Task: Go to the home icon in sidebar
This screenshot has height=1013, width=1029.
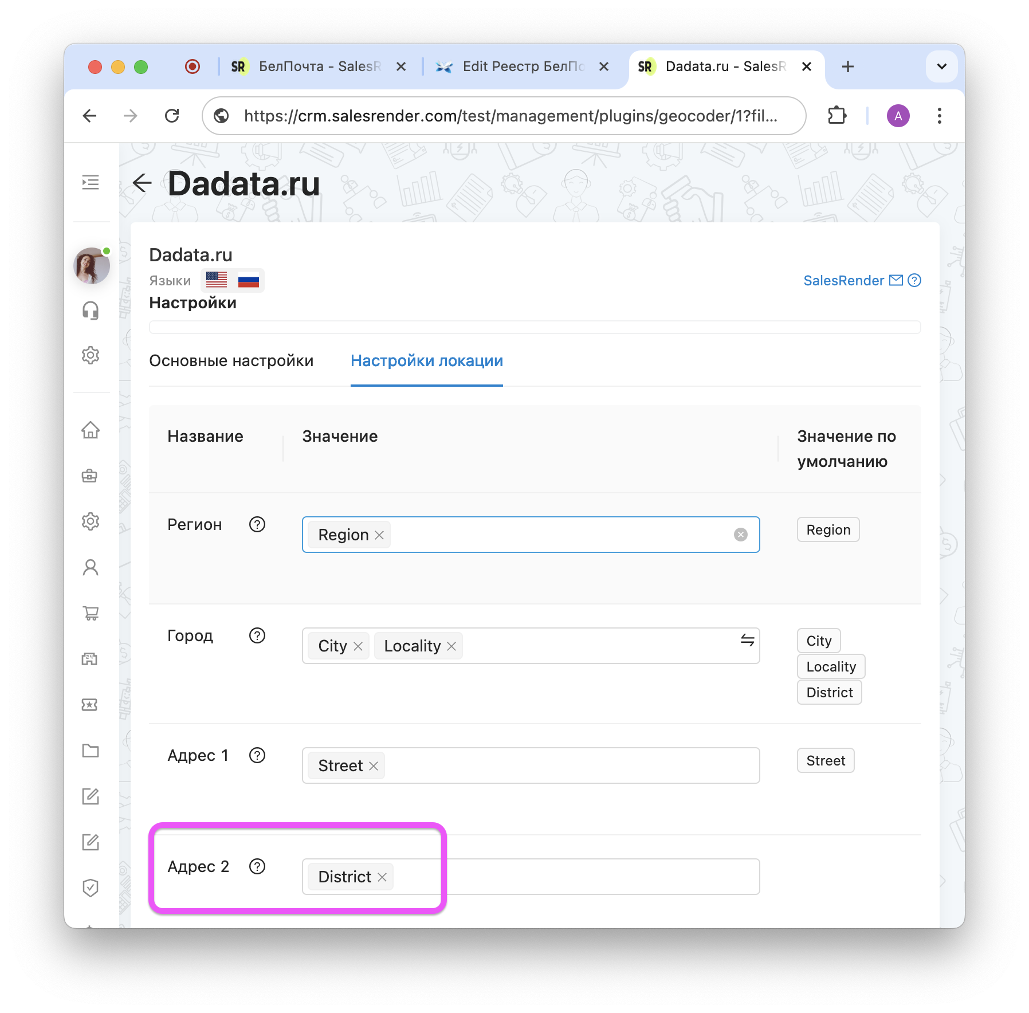Action: (x=91, y=430)
